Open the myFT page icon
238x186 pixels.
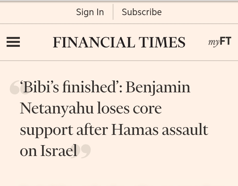point(220,42)
